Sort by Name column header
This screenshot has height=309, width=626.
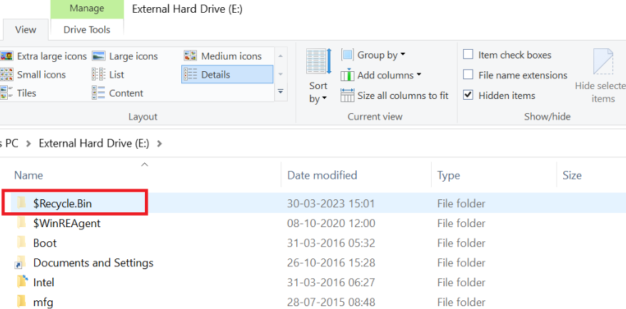[29, 175]
